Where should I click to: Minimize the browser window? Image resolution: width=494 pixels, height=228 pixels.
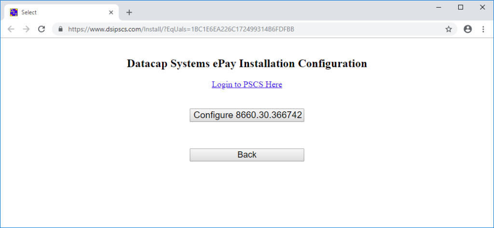click(439, 7)
